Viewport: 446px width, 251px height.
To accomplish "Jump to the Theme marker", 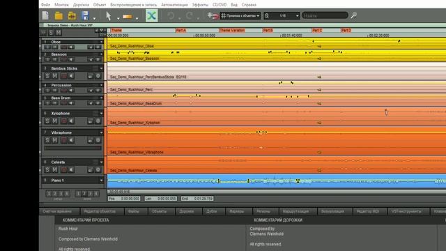I will 116,30.
